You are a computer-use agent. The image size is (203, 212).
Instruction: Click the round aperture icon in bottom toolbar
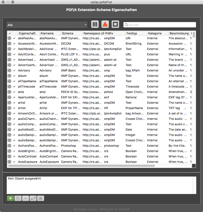pos(41,198)
